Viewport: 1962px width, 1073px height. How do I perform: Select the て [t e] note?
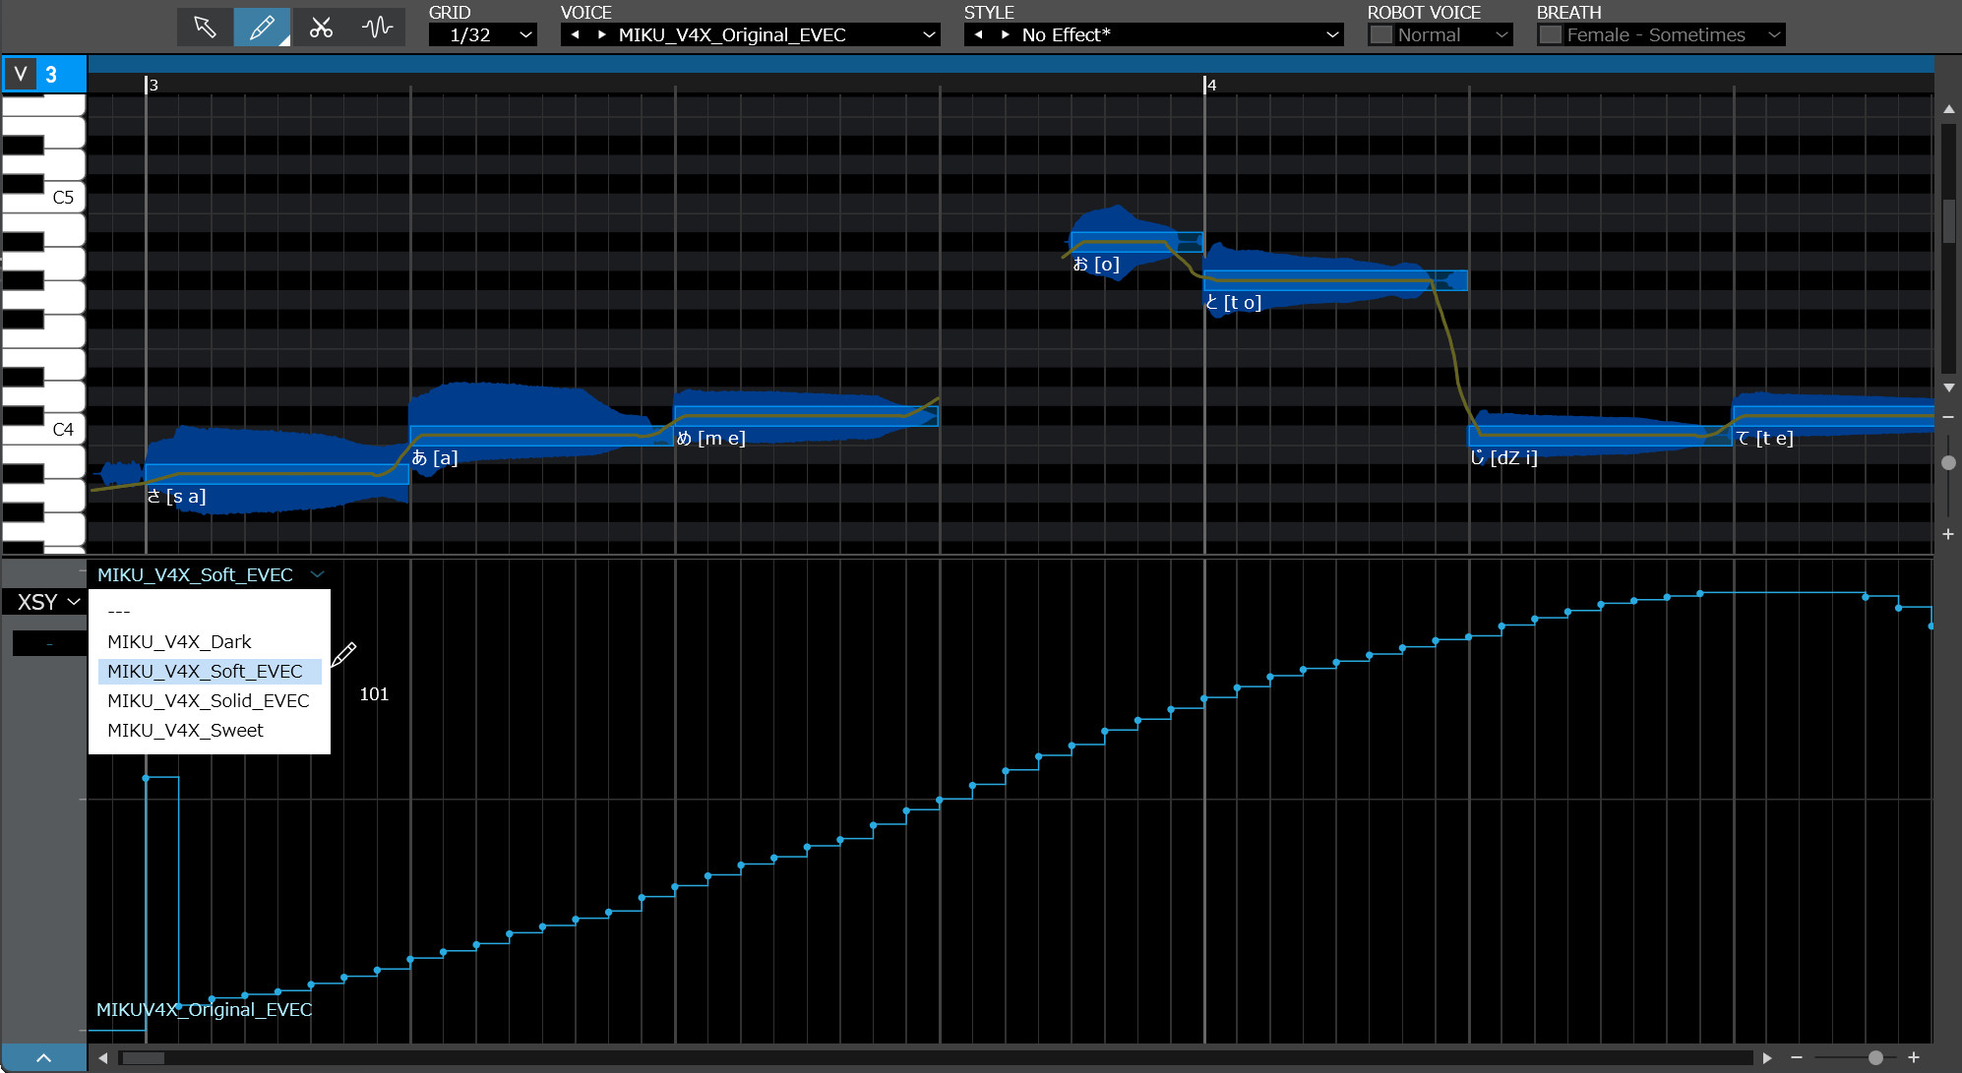[1833, 416]
